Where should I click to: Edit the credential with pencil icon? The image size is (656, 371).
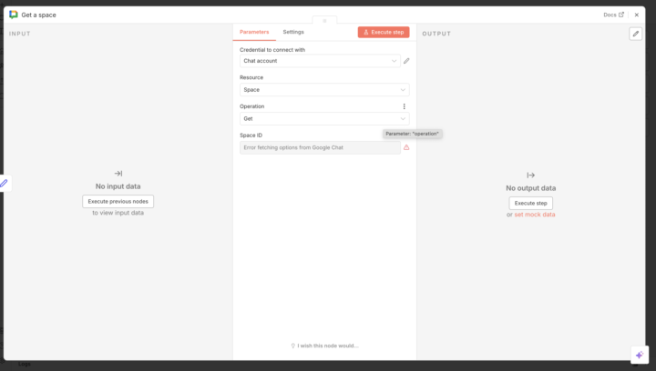click(406, 61)
